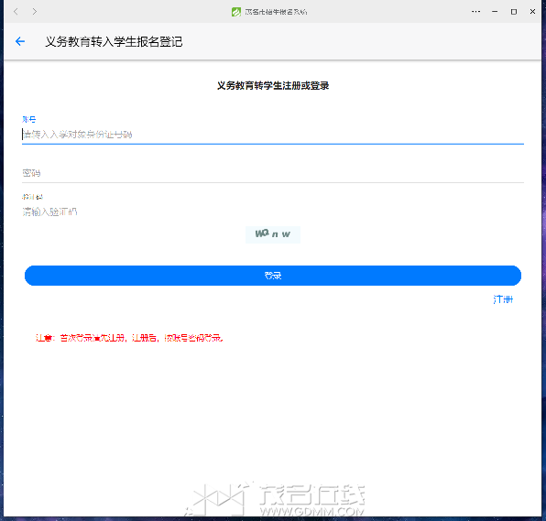546x521 pixels.
Task: Click the page title 义务教育转入学生报名登记
Action: (x=114, y=42)
